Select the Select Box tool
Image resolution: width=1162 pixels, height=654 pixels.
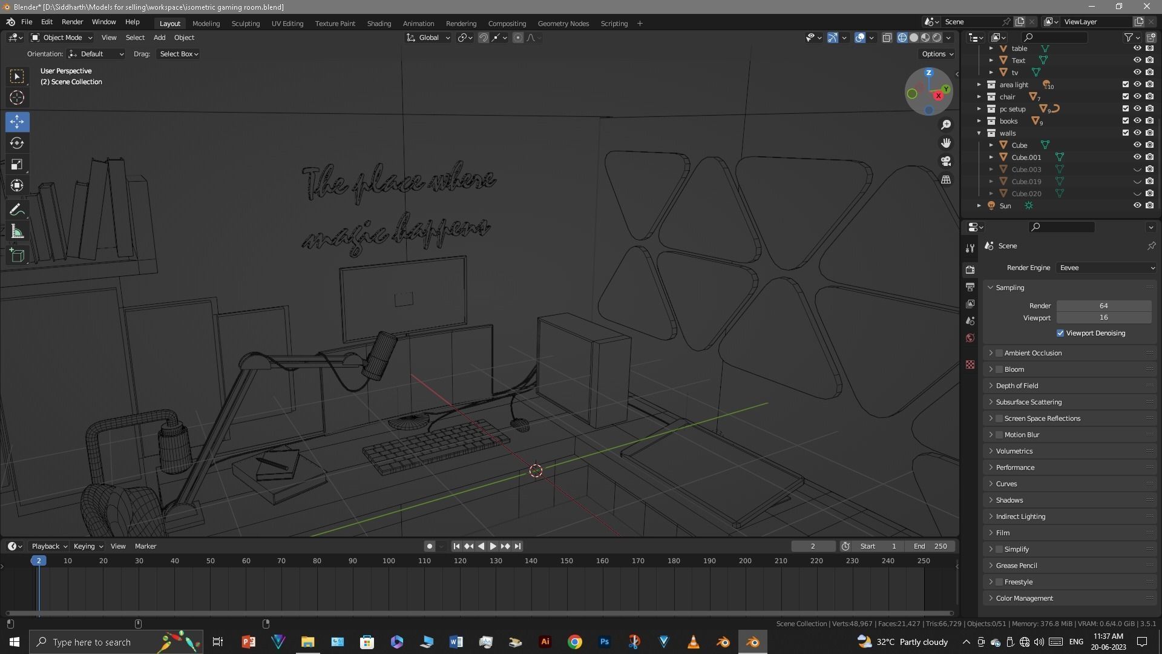[17, 76]
